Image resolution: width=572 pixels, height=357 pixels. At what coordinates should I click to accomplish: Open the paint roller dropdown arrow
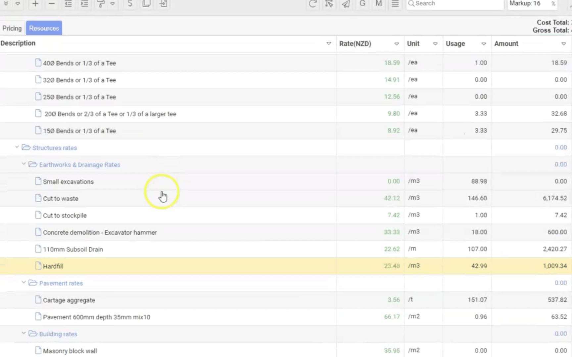point(113,4)
